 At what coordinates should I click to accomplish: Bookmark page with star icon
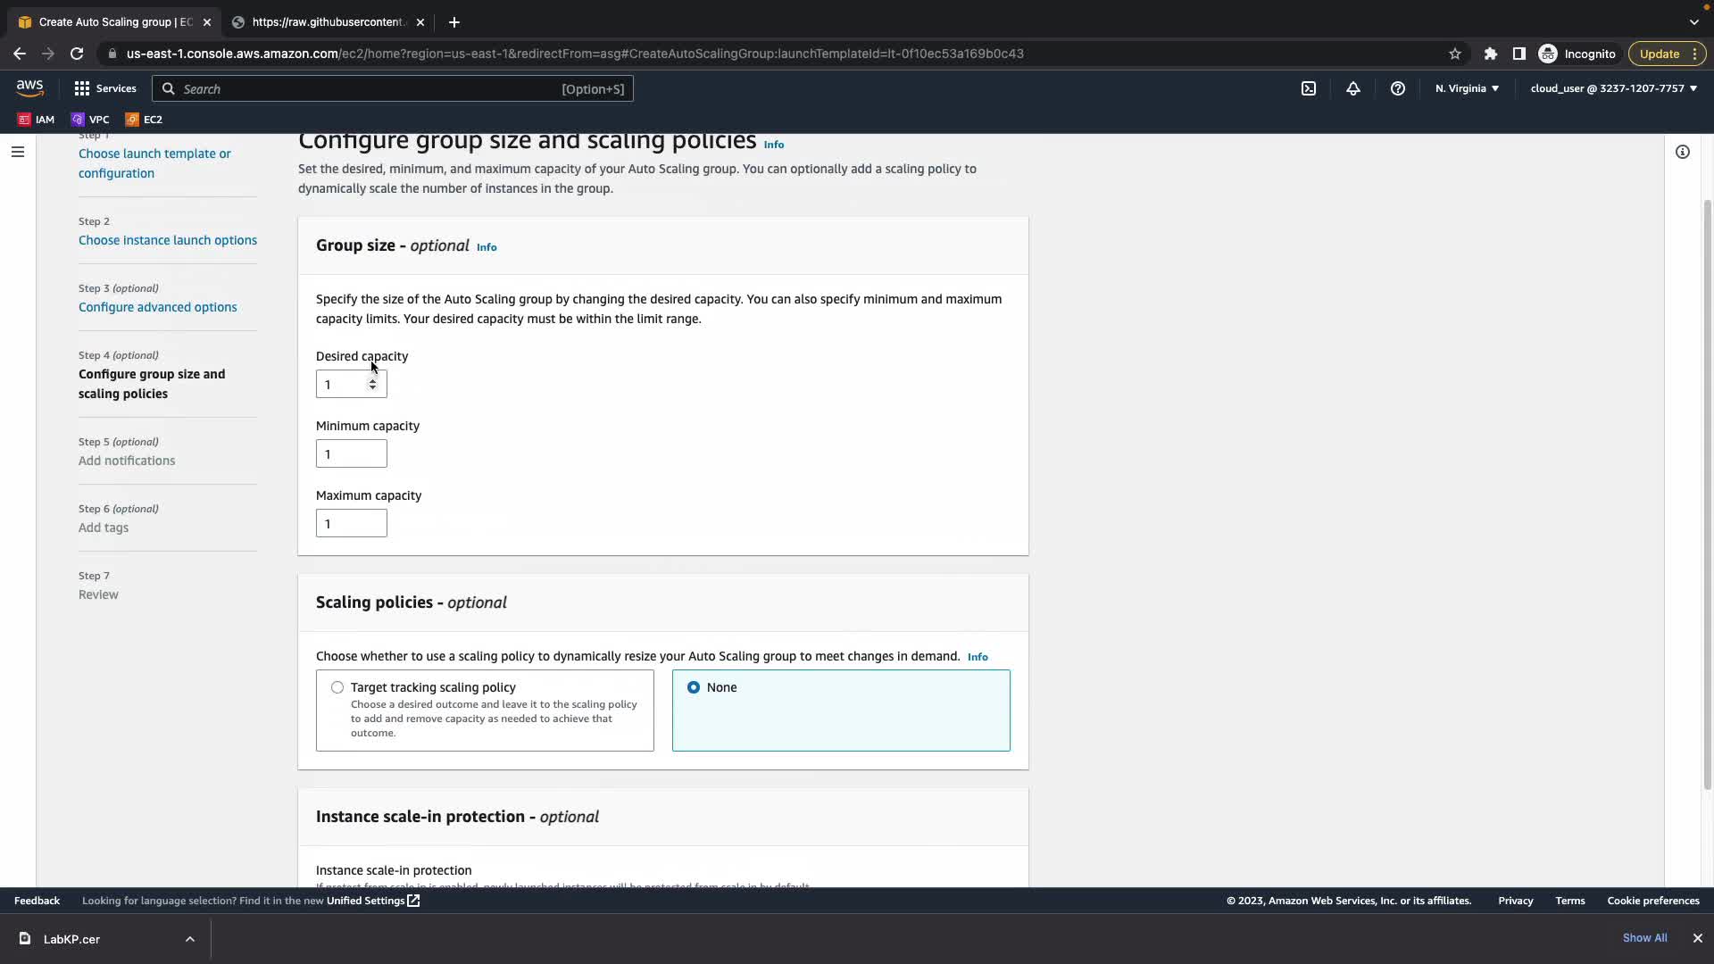[1455, 54]
